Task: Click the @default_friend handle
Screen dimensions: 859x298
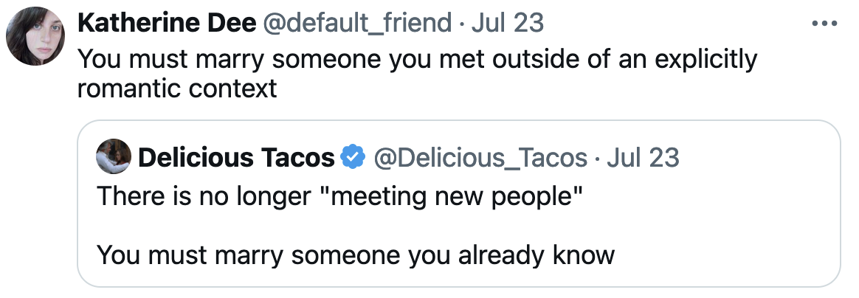Action: pos(356,24)
